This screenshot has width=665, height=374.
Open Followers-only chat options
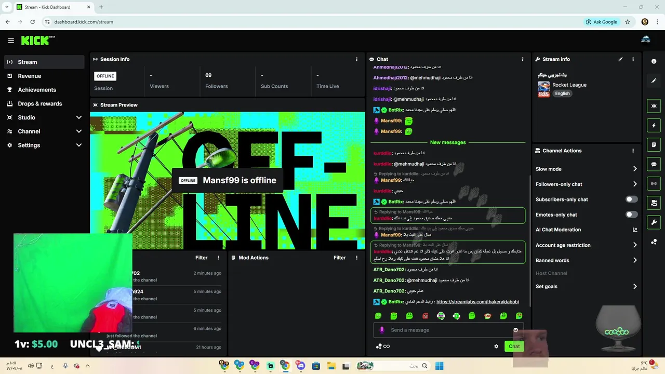coord(586,184)
